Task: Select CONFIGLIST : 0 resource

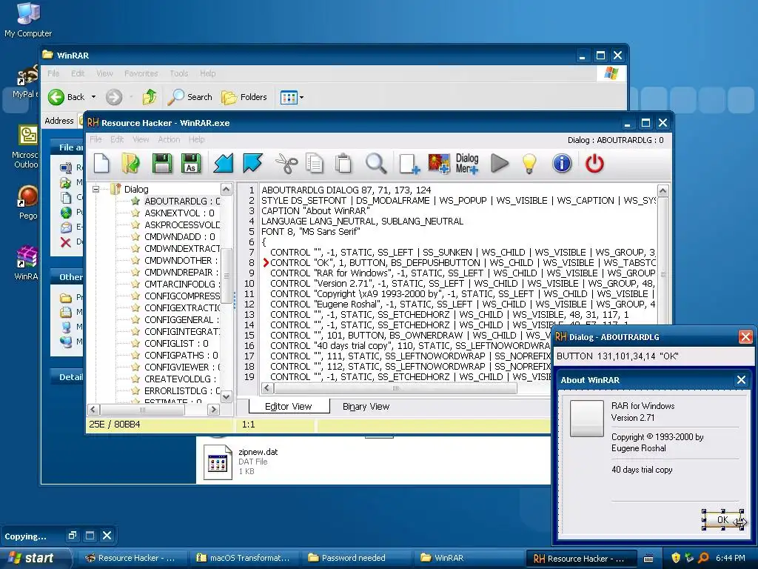Action: pos(176,343)
